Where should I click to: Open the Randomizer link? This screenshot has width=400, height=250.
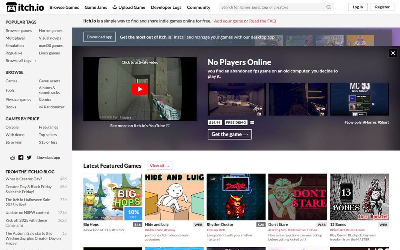tap(52, 107)
